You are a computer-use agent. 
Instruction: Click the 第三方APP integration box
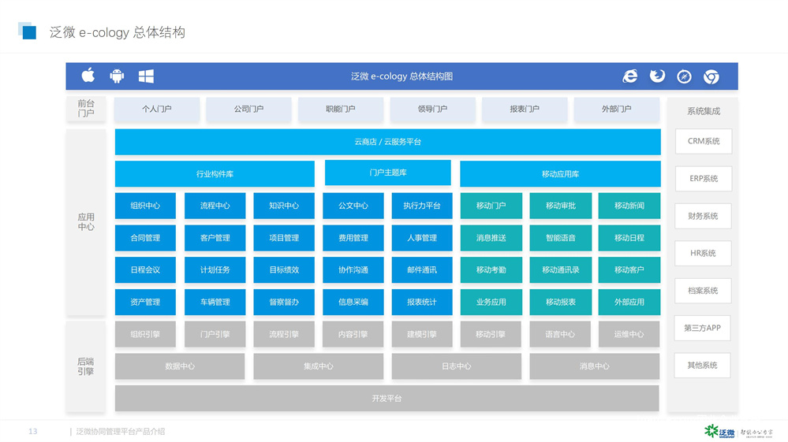coord(703,328)
